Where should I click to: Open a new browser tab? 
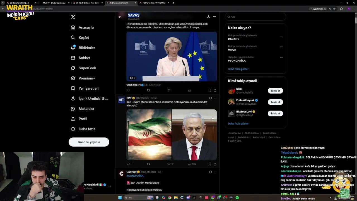[x=173, y=3]
